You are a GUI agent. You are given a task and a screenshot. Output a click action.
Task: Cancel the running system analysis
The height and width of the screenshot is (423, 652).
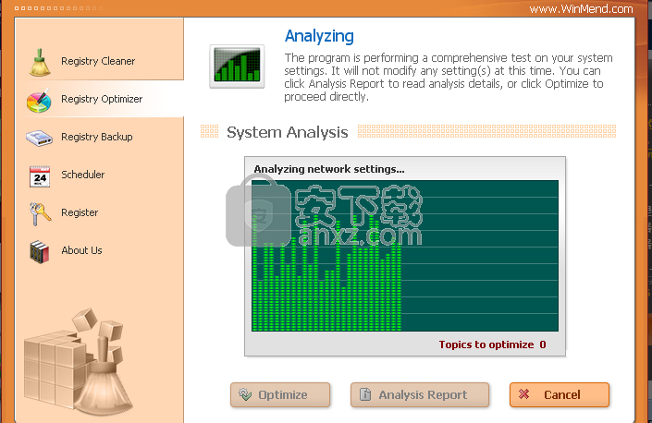[560, 395]
